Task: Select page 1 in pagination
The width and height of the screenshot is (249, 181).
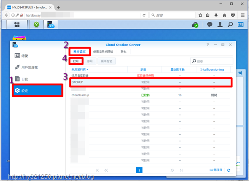Action: [139, 170]
